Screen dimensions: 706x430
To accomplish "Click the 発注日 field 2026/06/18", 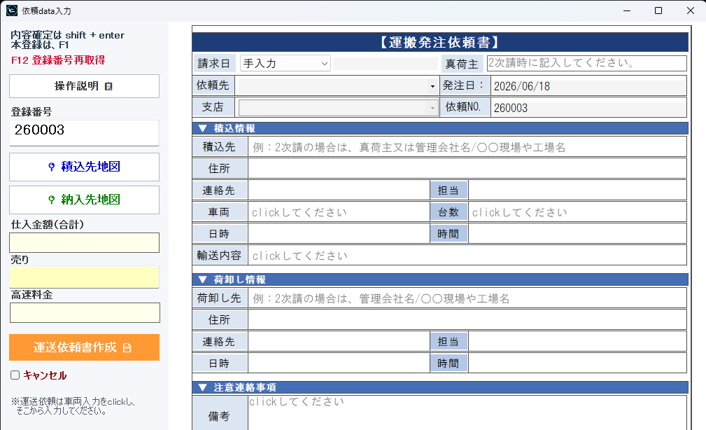I will (588, 86).
